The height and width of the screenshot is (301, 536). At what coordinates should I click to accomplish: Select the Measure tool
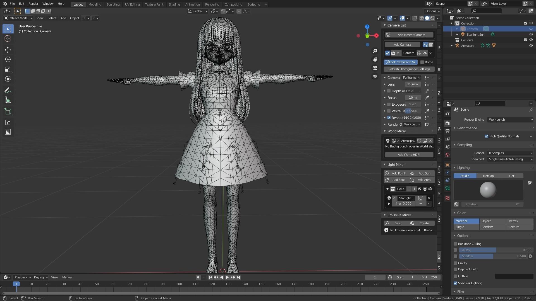pos(8,100)
